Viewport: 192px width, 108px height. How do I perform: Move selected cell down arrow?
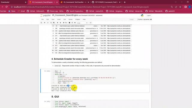[60, 23]
